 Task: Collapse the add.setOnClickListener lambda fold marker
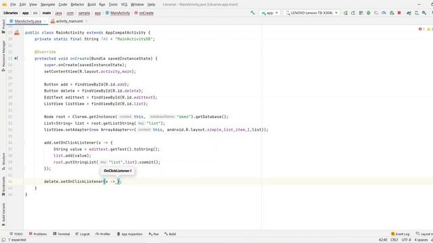[x=24, y=142]
